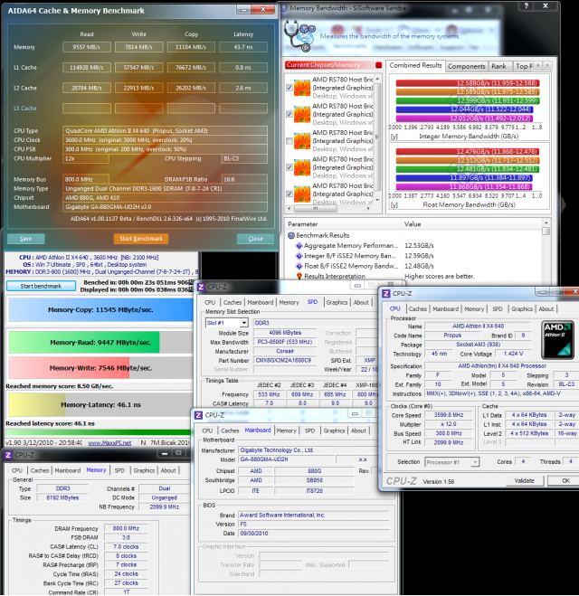This screenshot has width=579, height=596.
Task: Click the icon beside Float B/F iSSE2 Memory Bandwidth
Action: tap(299, 266)
